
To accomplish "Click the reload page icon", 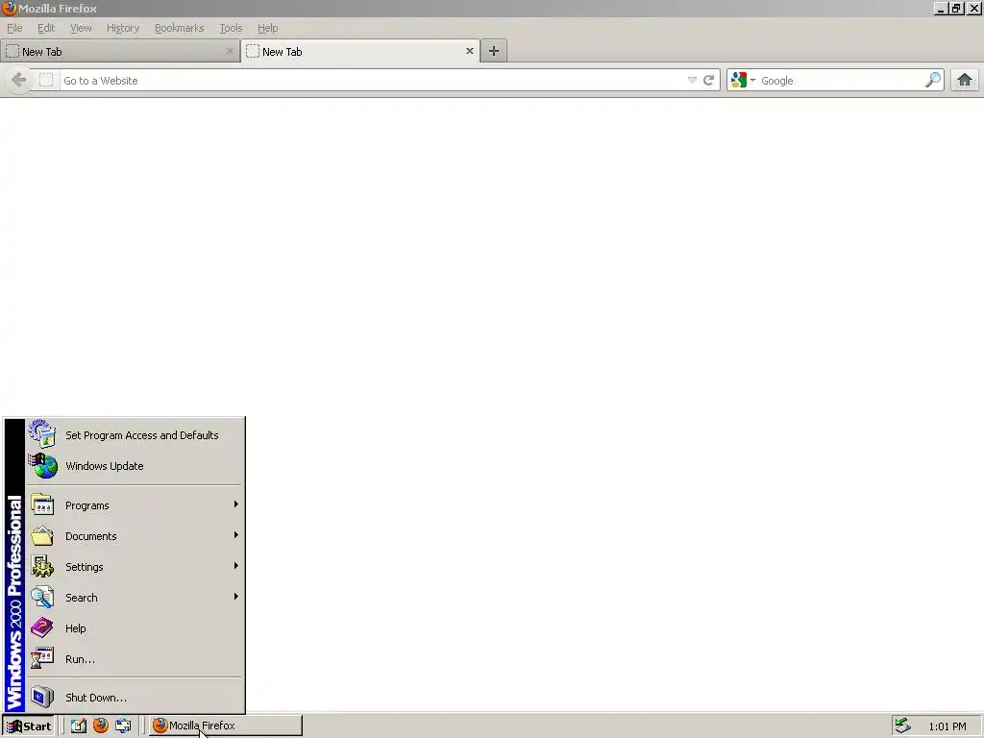I will click(x=708, y=81).
